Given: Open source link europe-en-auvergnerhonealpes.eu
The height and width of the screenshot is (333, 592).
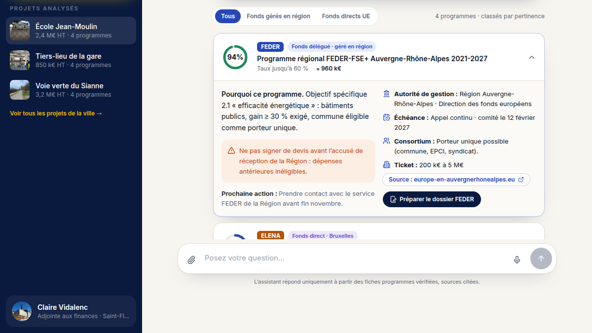Looking at the screenshot, I should (456, 180).
